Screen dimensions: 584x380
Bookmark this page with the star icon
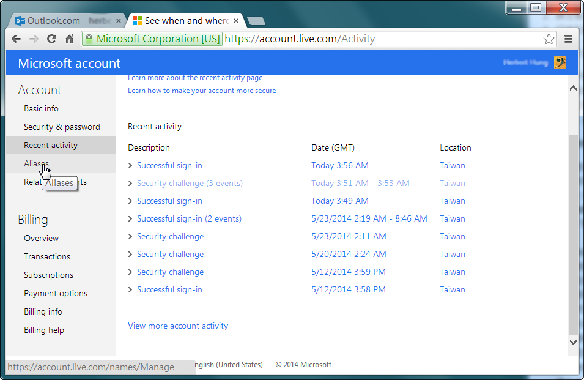[x=549, y=39]
